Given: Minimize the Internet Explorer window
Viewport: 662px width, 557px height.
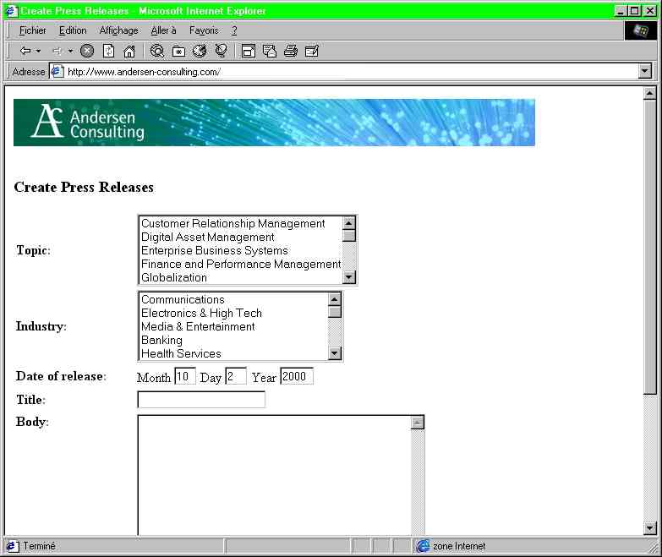Looking at the screenshot, I should 620,10.
